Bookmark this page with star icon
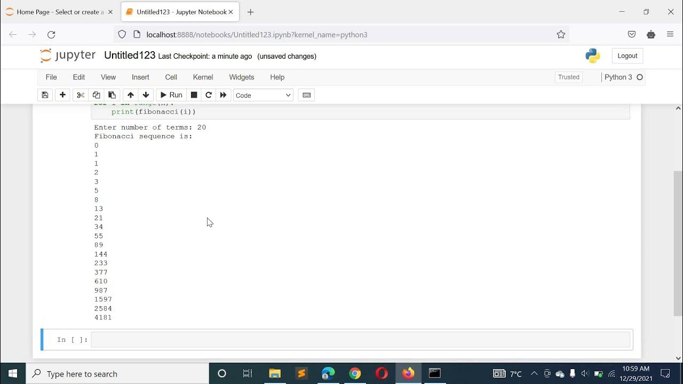683x384 pixels. coord(561,35)
